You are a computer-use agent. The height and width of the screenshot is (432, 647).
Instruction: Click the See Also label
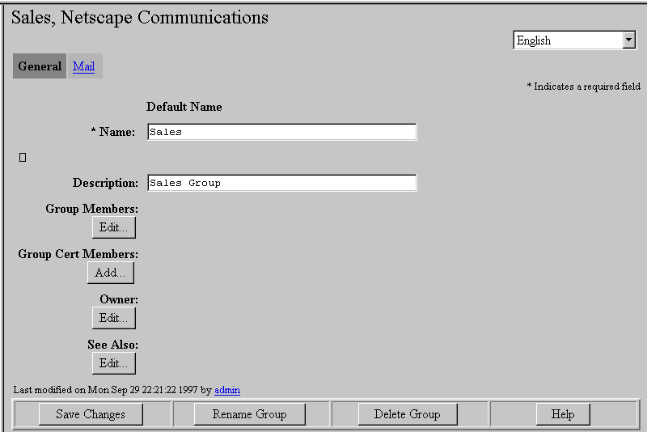[x=112, y=345]
